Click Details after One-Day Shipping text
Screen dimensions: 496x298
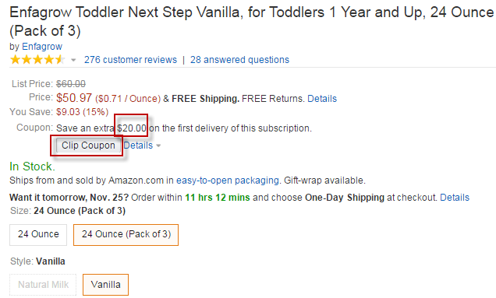click(455, 198)
